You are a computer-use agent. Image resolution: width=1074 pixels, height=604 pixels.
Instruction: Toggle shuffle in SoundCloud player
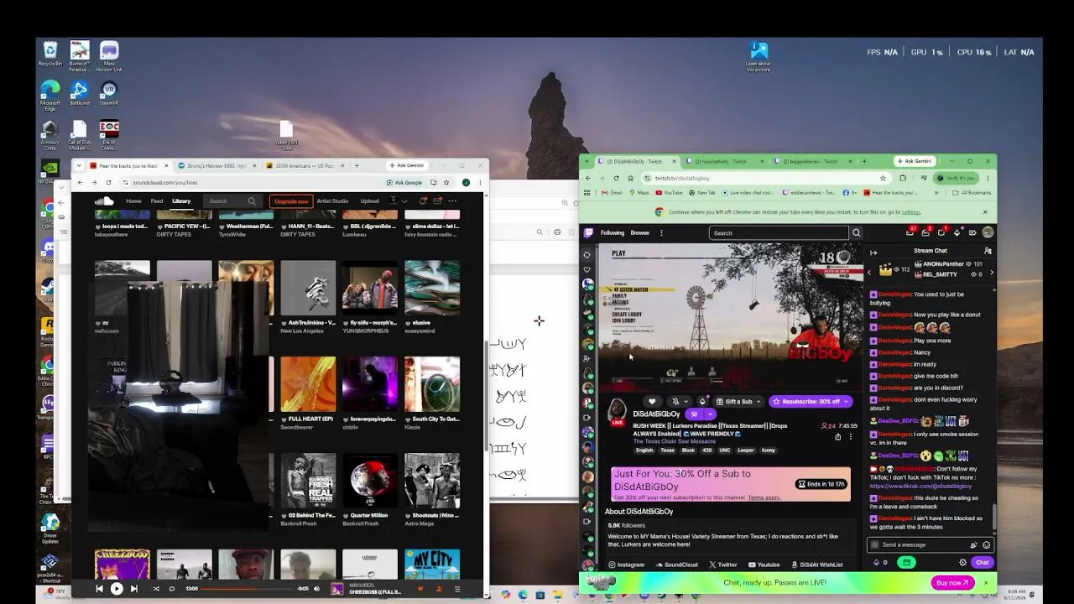tap(156, 589)
